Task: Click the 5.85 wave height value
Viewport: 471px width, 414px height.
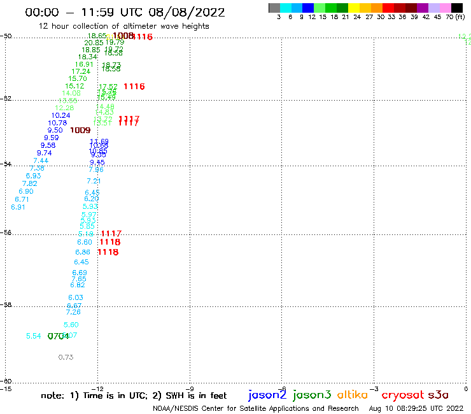Action: point(87,226)
